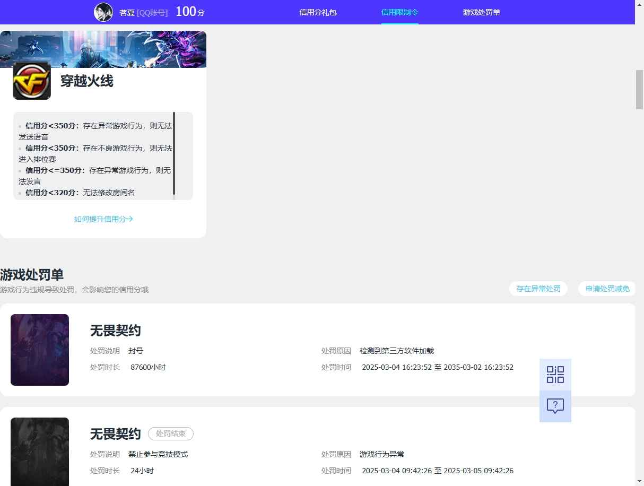Click the 申请处罚减免 button
The width and height of the screenshot is (644, 486).
tap(607, 289)
